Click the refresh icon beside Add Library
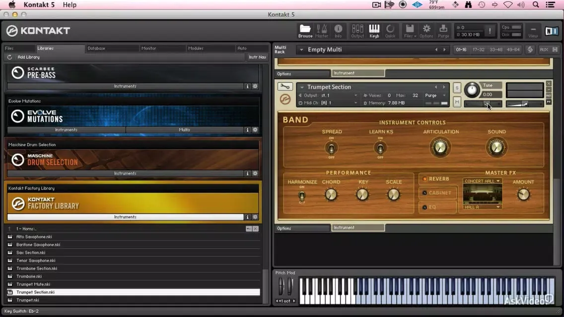This screenshot has height=317, width=564. coord(10,57)
